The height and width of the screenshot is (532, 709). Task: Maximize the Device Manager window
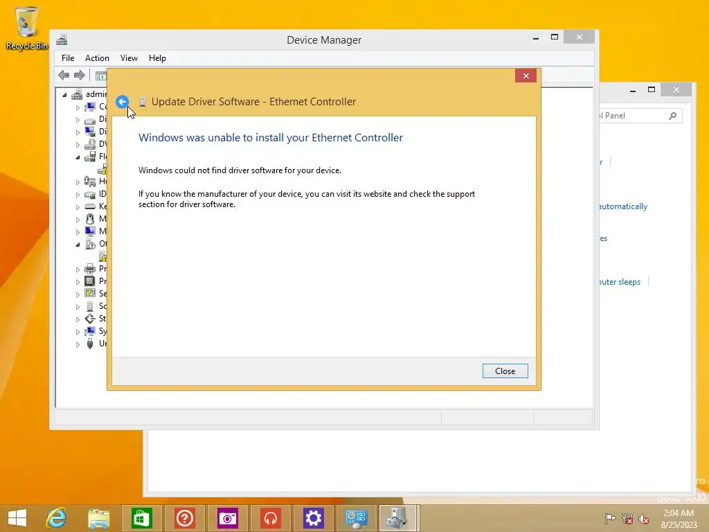coord(555,37)
